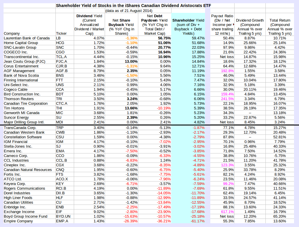This screenshot has width=299, height=227.
Task: Select red '-61.17%' shareholder yield
Action: [x=198, y=221]
